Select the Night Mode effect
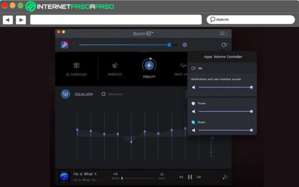This screenshot has width=299, height=187. tap(182, 66)
